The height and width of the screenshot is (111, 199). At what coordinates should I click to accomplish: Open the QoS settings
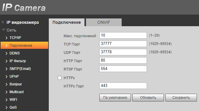13,107
